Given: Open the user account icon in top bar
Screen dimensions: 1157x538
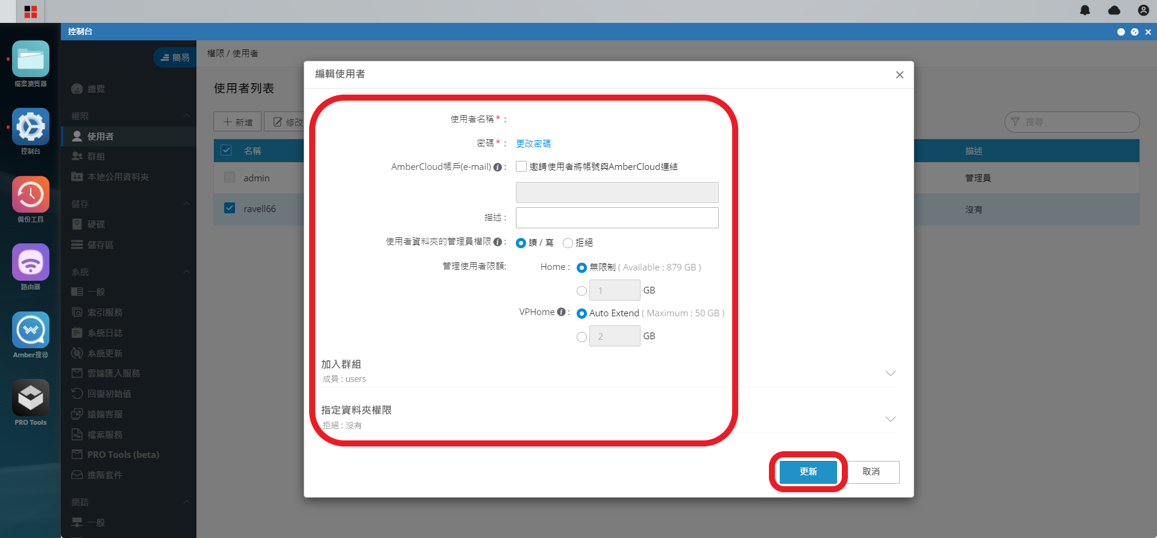Looking at the screenshot, I should click(x=1143, y=10).
